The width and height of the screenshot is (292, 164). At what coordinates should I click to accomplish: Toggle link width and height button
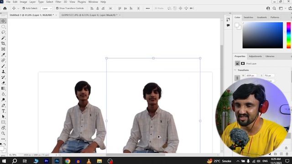point(237,78)
